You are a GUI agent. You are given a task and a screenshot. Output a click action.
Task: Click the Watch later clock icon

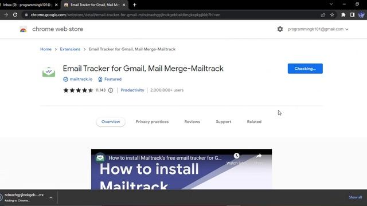click(x=237, y=156)
